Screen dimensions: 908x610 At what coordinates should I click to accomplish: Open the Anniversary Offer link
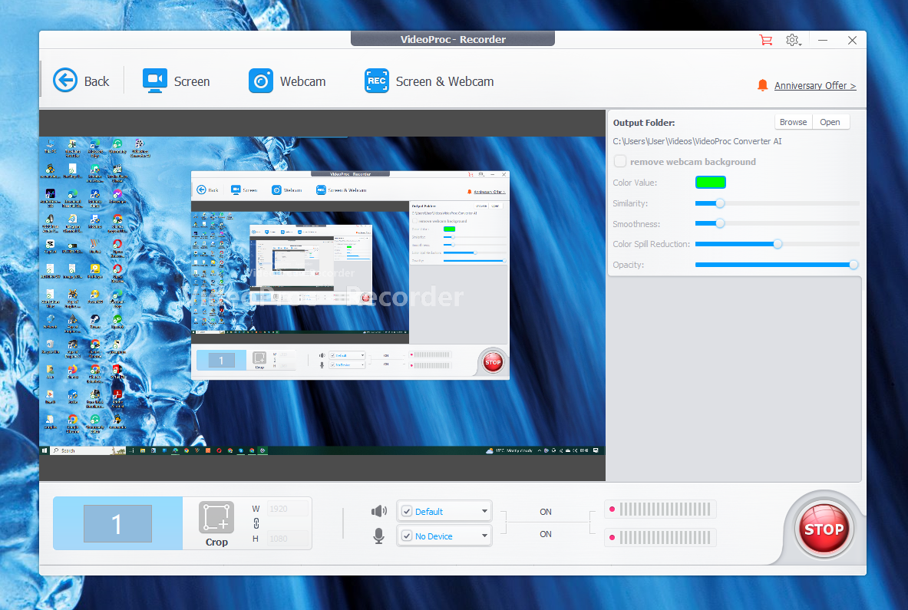815,86
